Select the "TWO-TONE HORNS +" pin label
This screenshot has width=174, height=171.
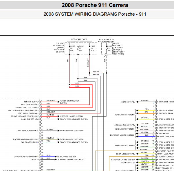(30, 105)
